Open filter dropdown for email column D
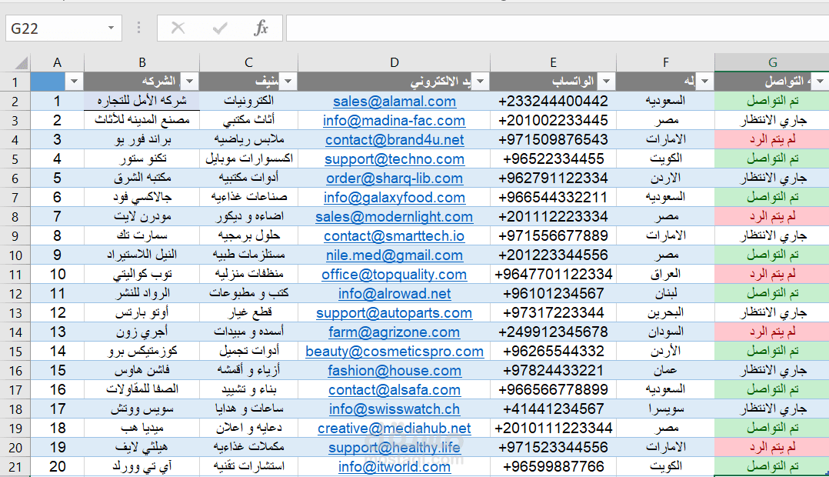Image resolution: width=829 pixels, height=477 pixels. click(481, 82)
